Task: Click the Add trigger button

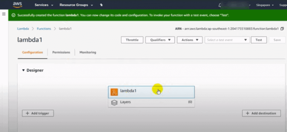Action: 38,113
